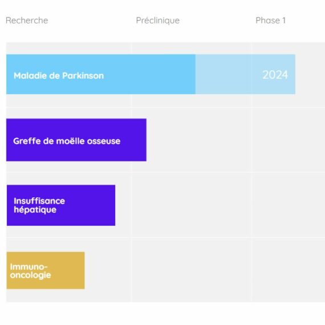Click empty Préclinique cell in Immuno-oncologie row
Screen dimensions: 325x325
pyautogui.click(x=192, y=270)
